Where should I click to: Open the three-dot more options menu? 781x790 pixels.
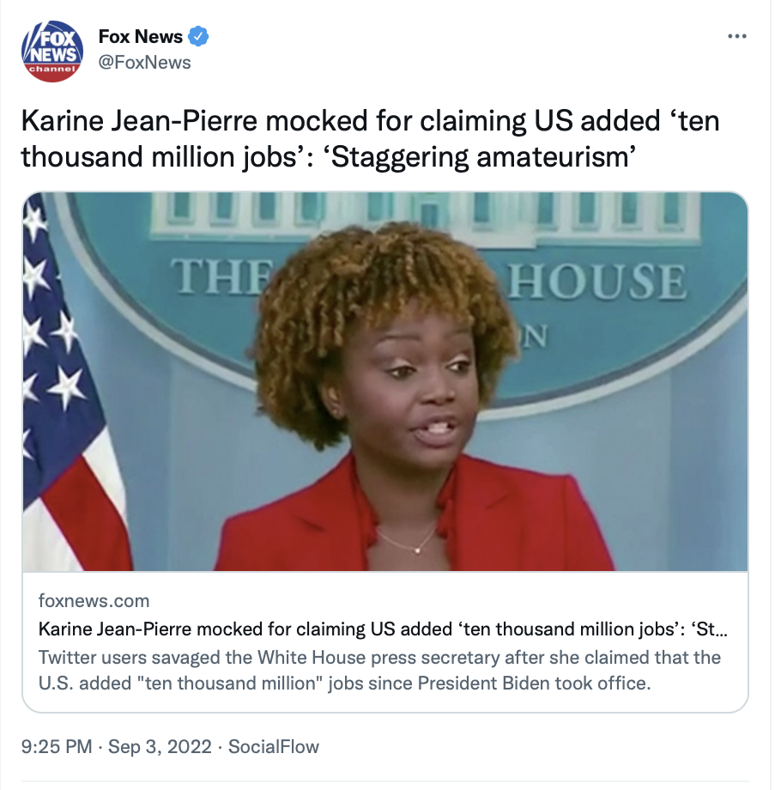coord(736,36)
